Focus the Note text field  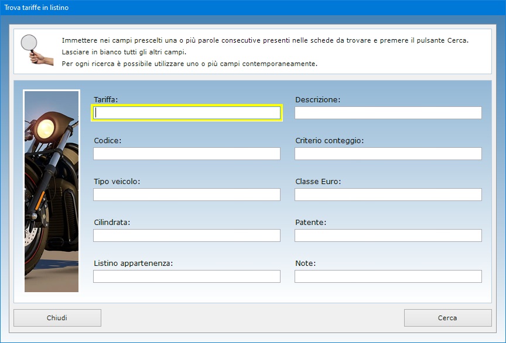[x=388, y=276]
